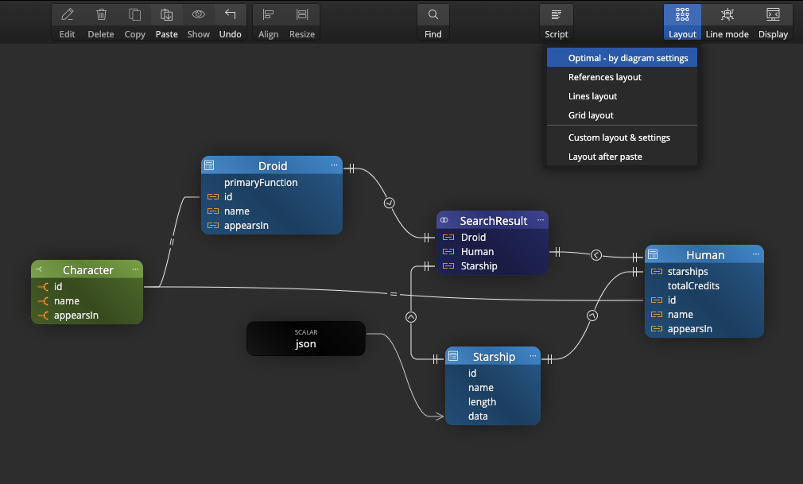Click the Edit pencil icon

click(68, 15)
